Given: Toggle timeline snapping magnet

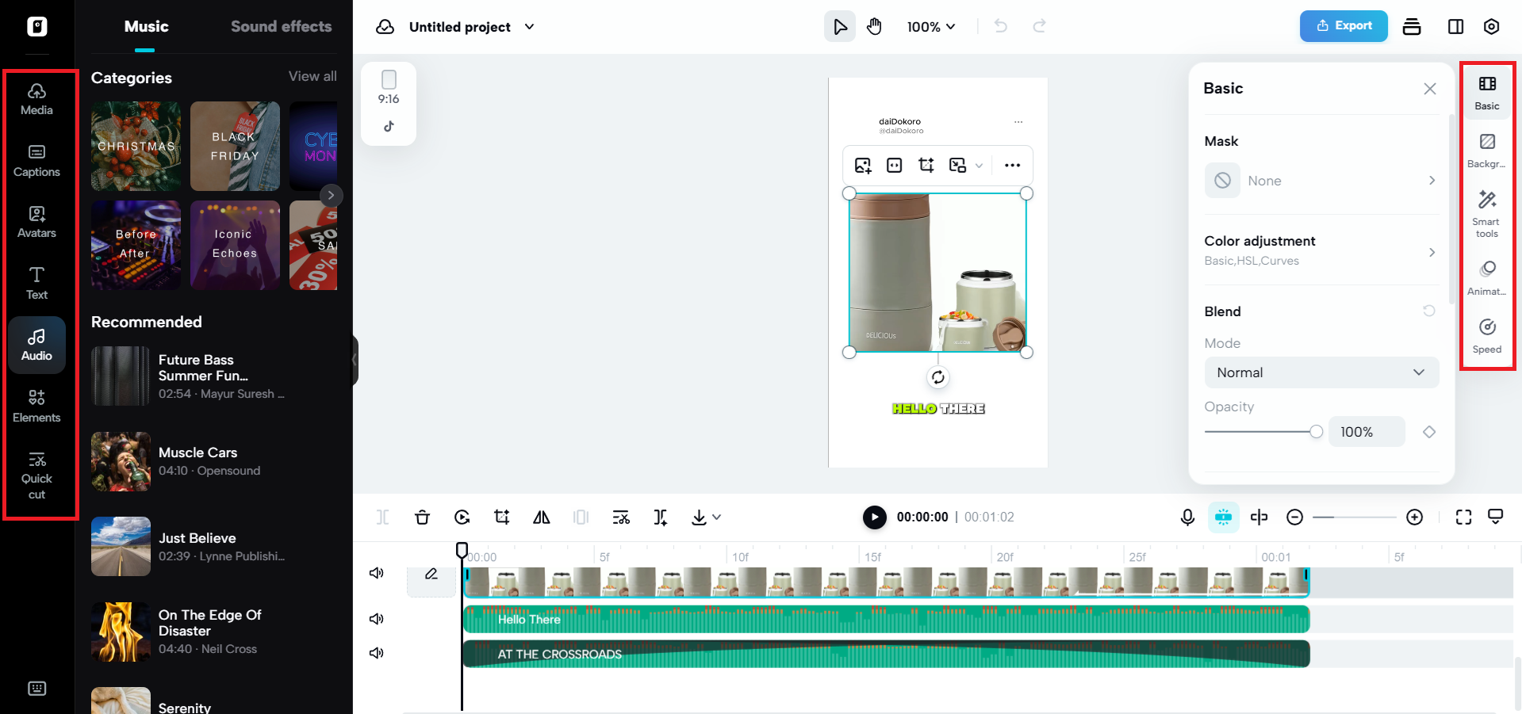Looking at the screenshot, I should coord(1224,517).
